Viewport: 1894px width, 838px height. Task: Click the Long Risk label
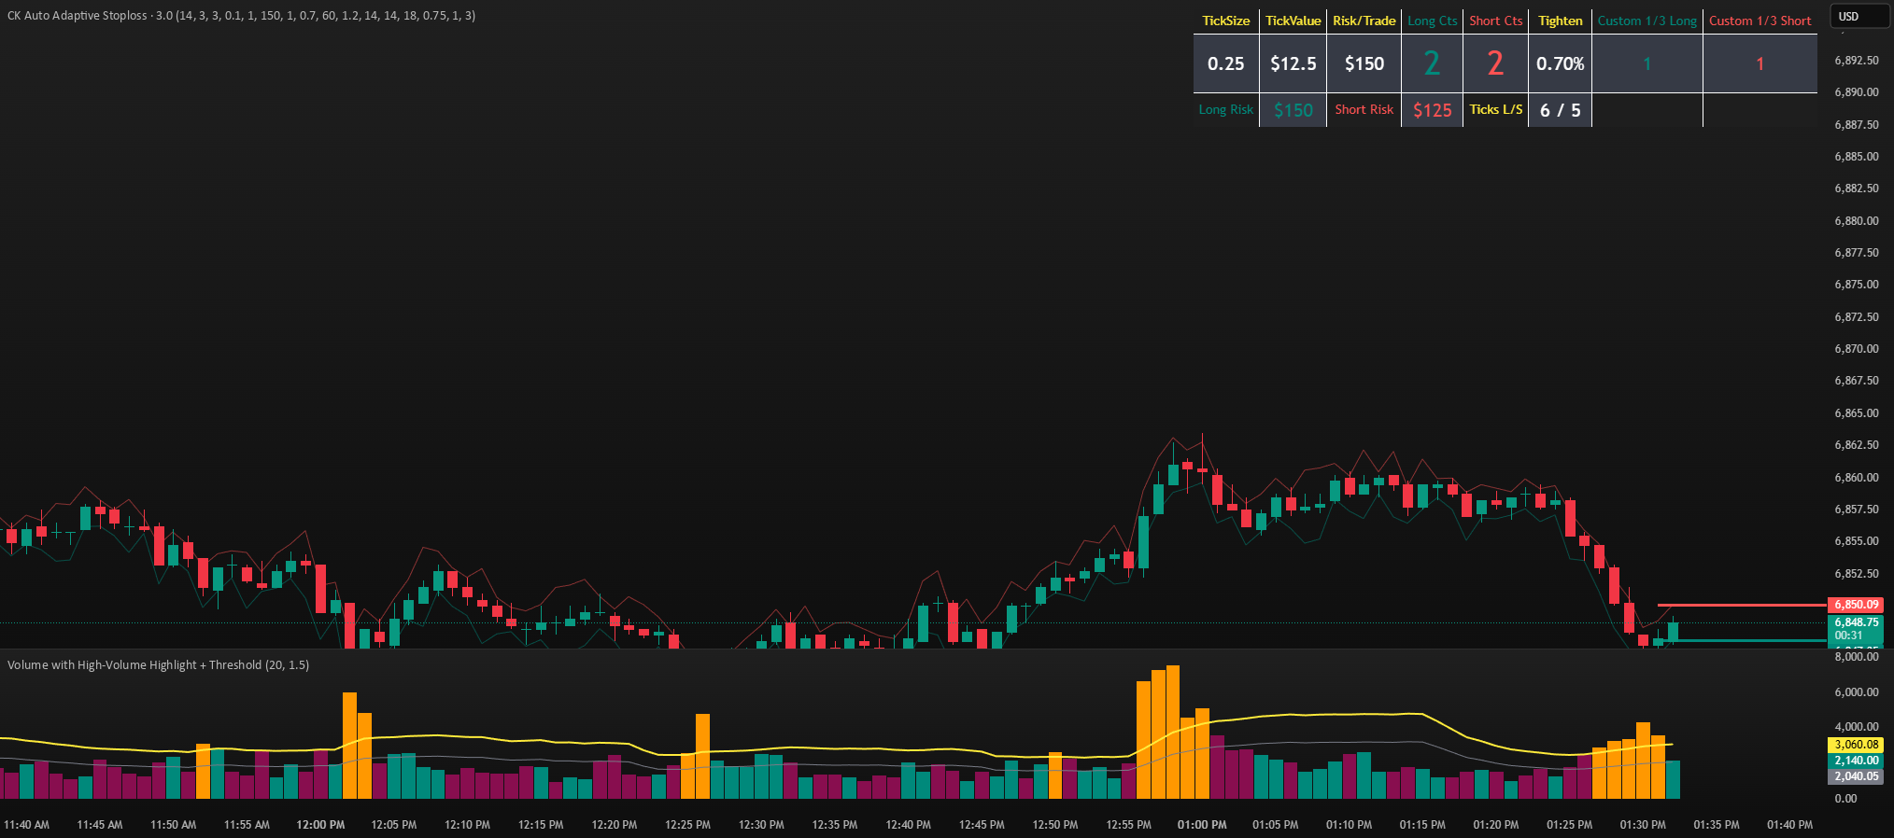pyautogui.click(x=1226, y=109)
